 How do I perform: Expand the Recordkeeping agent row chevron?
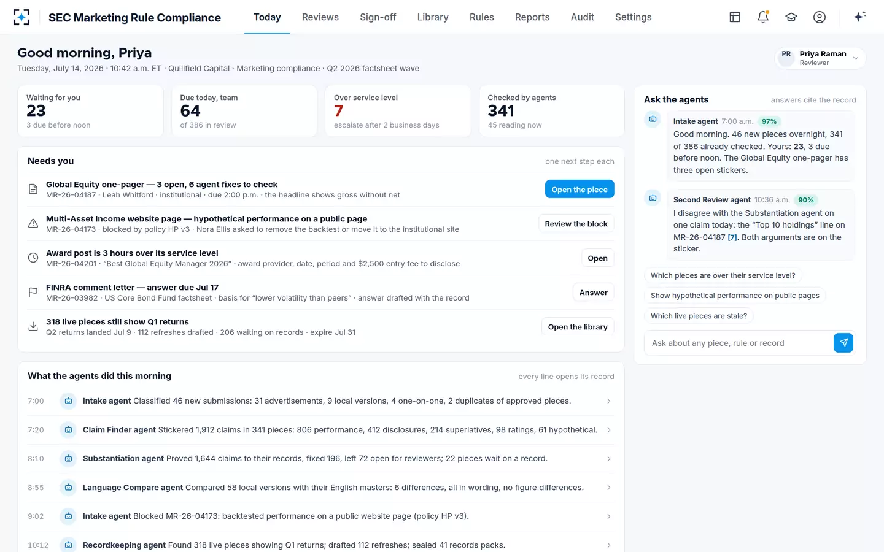pos(609,545)
